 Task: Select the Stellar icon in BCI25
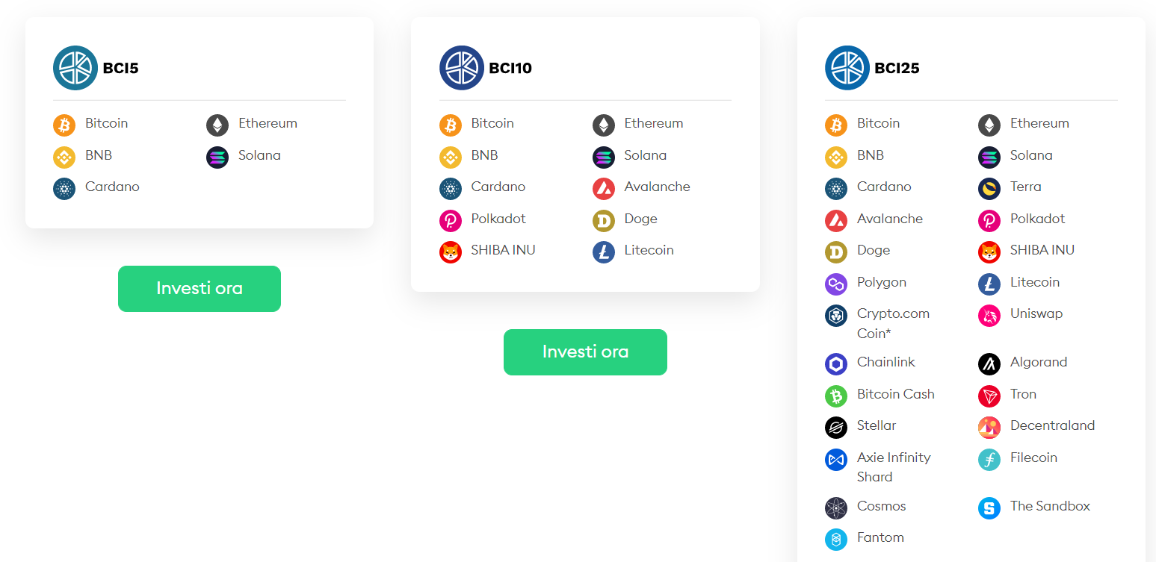pyautogui.click(x=835, y=427)
